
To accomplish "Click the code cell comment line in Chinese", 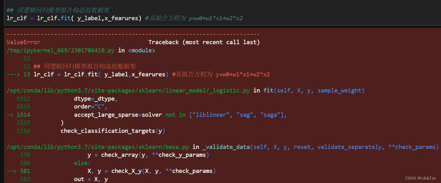I will click(x=58, y=10).
